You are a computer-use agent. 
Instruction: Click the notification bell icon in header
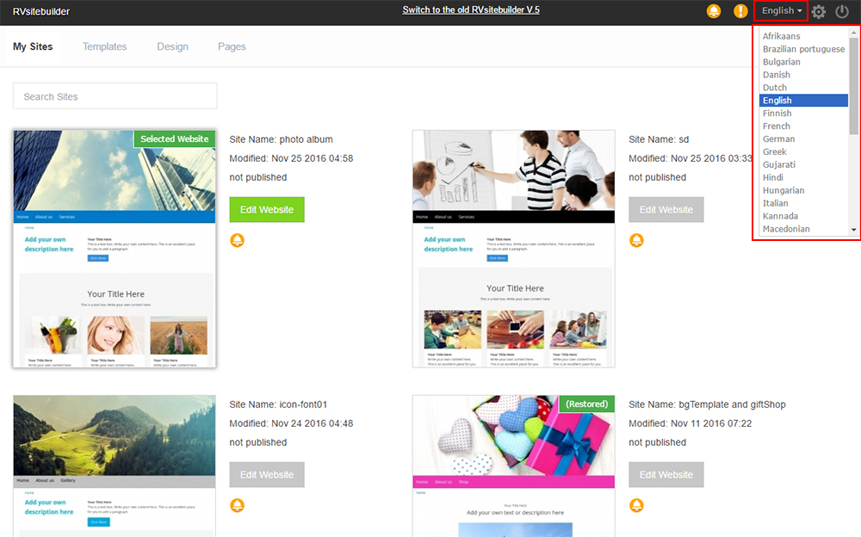714,11
